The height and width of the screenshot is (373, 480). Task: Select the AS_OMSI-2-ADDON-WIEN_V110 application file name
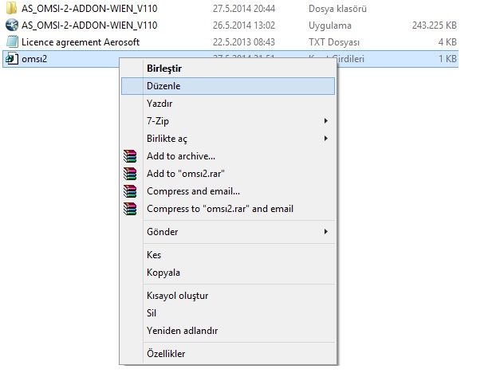[89, 25]
